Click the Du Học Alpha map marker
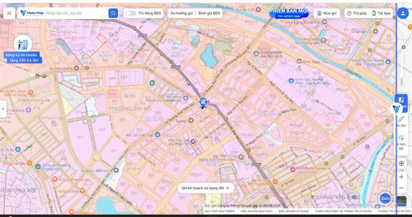The height and width of the screenshot is (217, 412). tap(76, 68)
